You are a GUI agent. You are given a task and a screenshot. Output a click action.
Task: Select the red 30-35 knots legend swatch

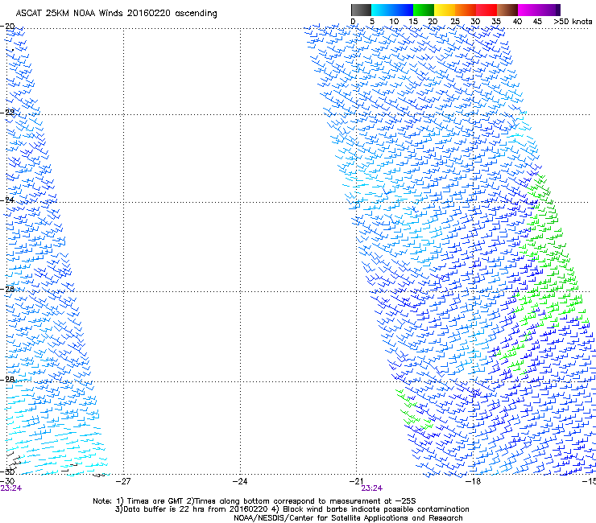coord(486,10)
